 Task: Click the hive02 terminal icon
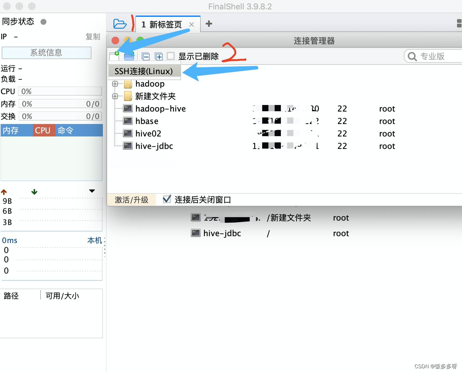tap(128, 133)
